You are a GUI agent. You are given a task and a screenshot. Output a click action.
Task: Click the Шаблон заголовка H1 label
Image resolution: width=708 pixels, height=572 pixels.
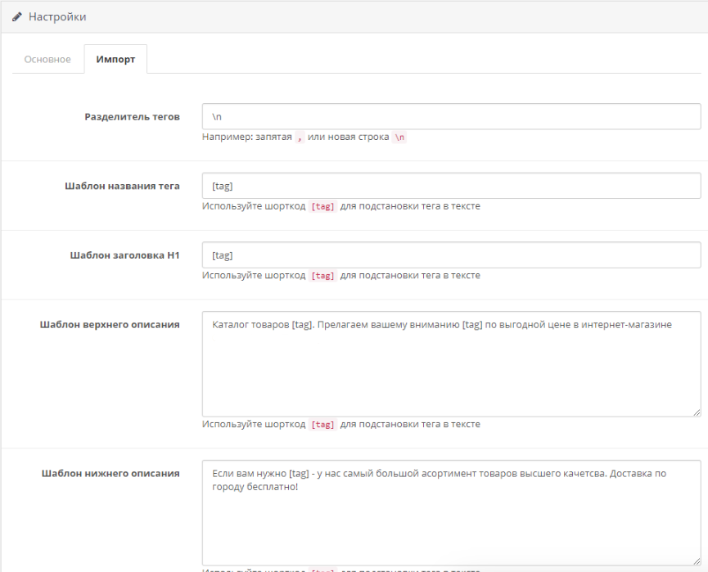[x=124, y=255]
